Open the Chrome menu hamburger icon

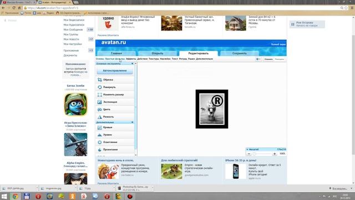[x=352, y=8]
